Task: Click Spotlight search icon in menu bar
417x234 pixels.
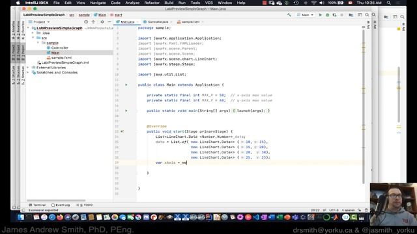Action: [x=389, y=3]
